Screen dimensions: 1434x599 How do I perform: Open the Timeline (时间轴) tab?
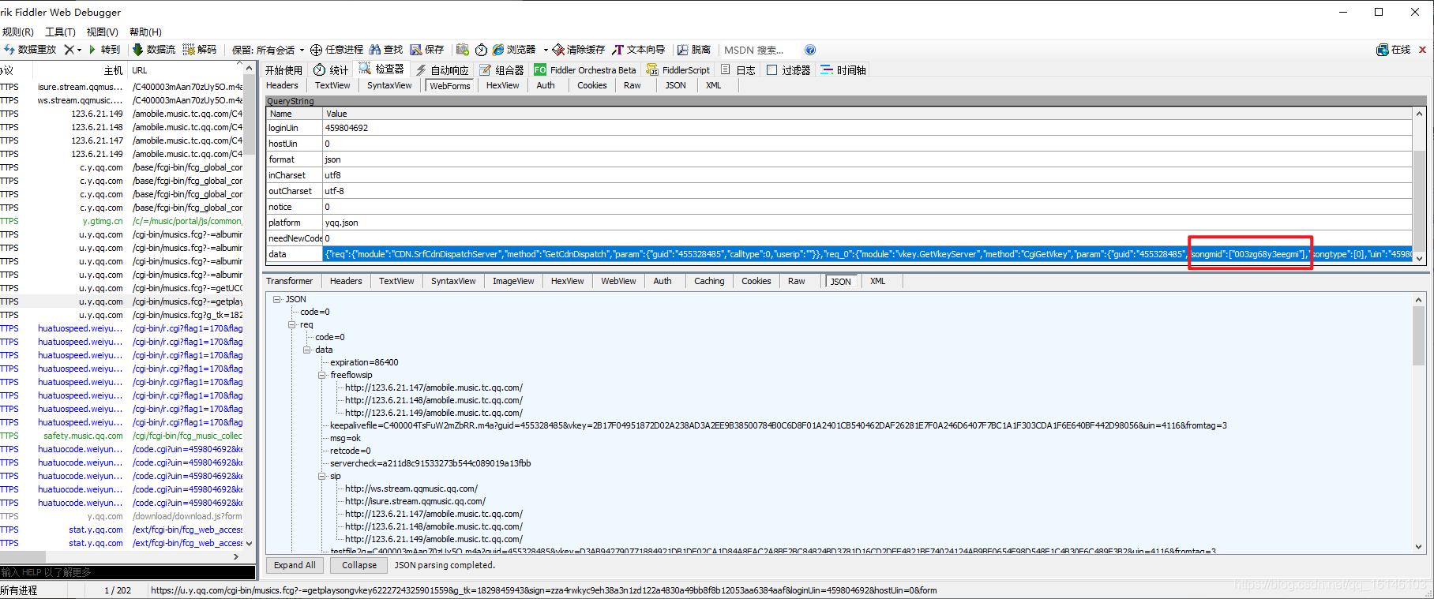click(843, 70)
